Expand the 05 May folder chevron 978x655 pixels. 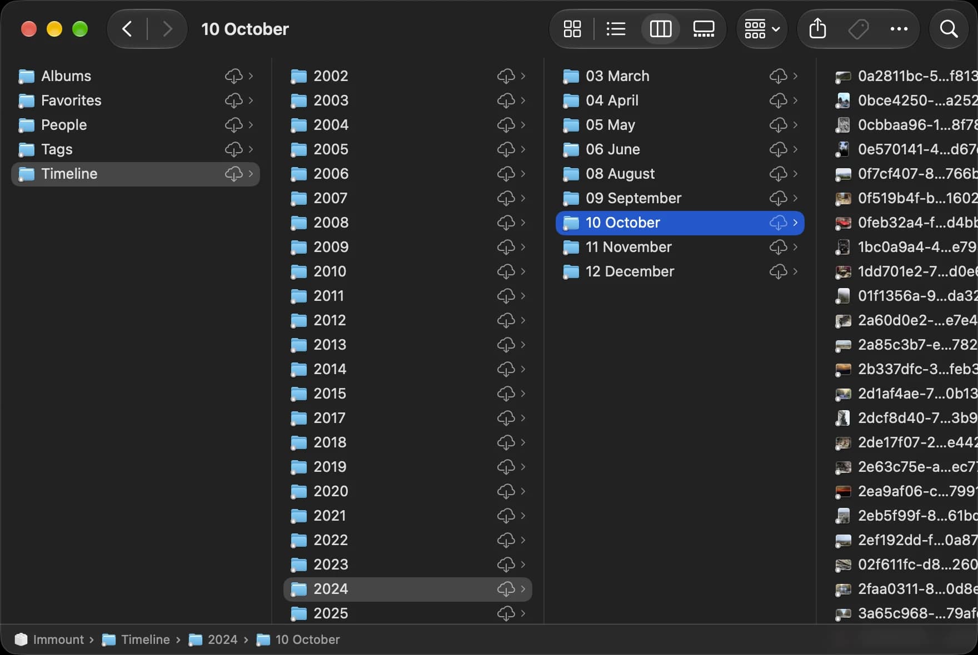[x=795, y=125]
